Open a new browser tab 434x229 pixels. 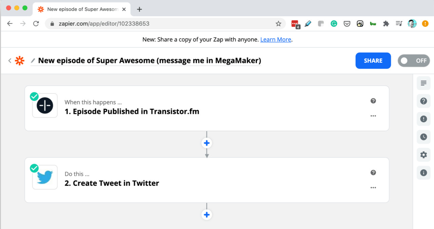tap(139, 9)
